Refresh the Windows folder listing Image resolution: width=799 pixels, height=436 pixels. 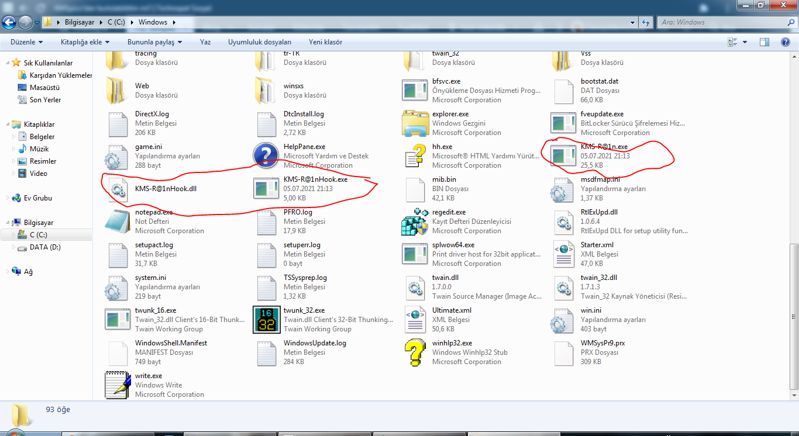coord(646,22)
